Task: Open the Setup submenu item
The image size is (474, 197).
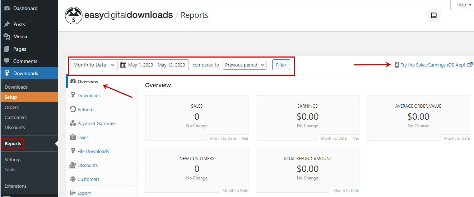Action: [x=29, y=97]
